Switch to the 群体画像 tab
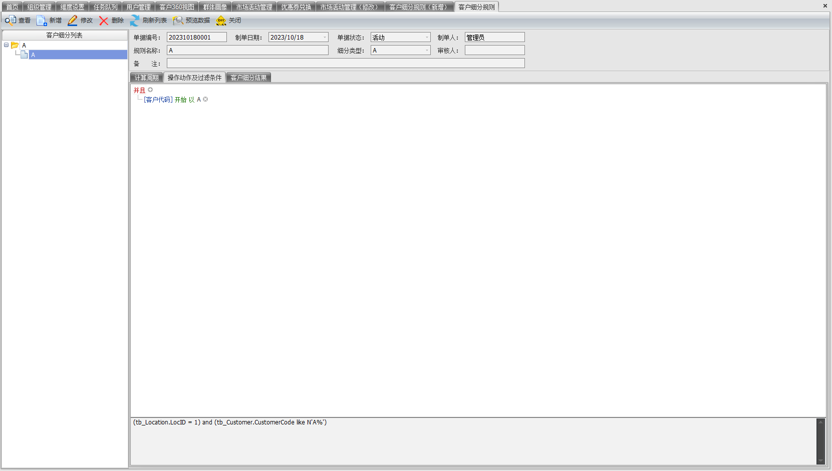This screenshot has height=471, width=832. pyautogui.click(x=215, y=7)
